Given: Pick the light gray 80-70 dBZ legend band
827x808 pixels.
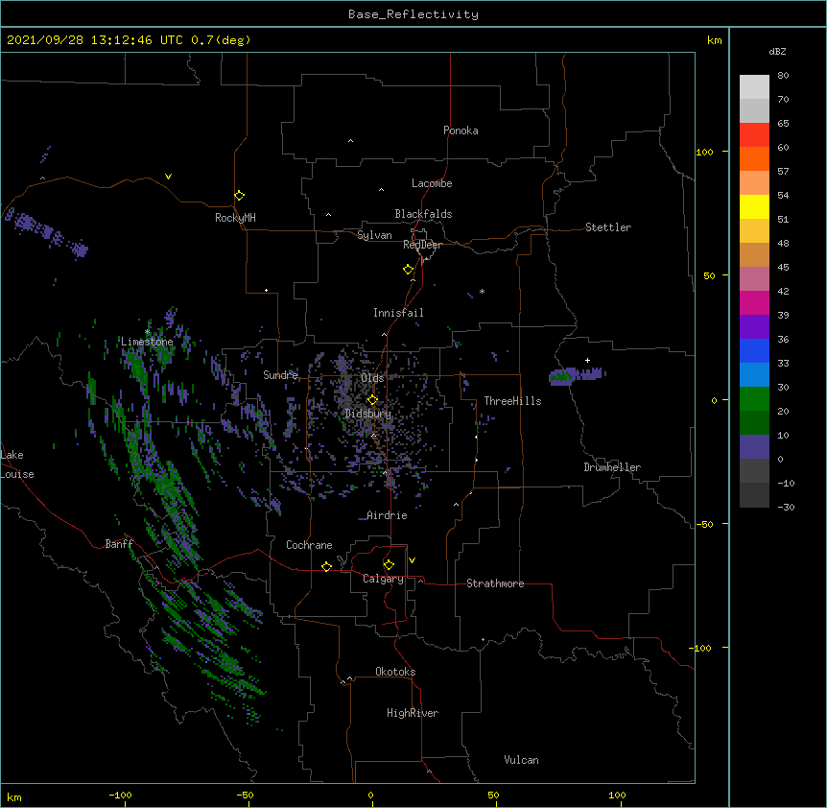Looking at the screenshot, I should (x=754, y=87).
